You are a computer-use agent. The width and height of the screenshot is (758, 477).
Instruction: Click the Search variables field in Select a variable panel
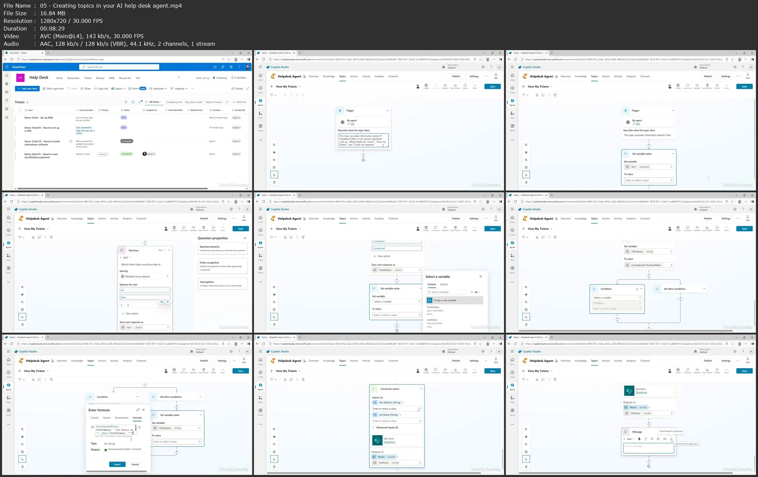446,292
